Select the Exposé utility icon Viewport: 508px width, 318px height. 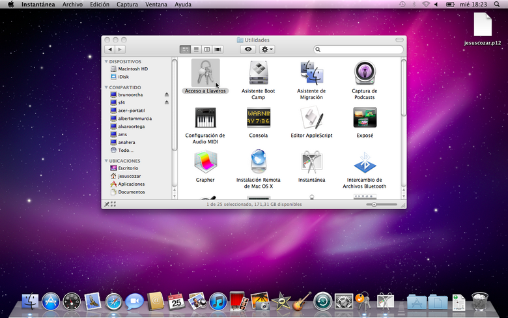tap(365, 117)
